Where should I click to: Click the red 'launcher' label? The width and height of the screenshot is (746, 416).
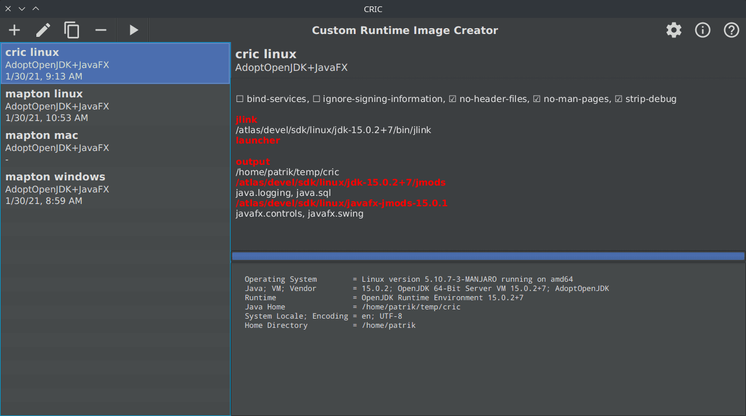(258, 141)
